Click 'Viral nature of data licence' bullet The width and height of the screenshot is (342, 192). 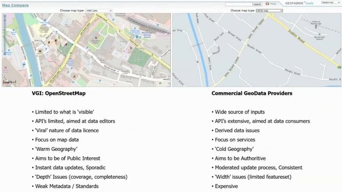coord(65,130)
